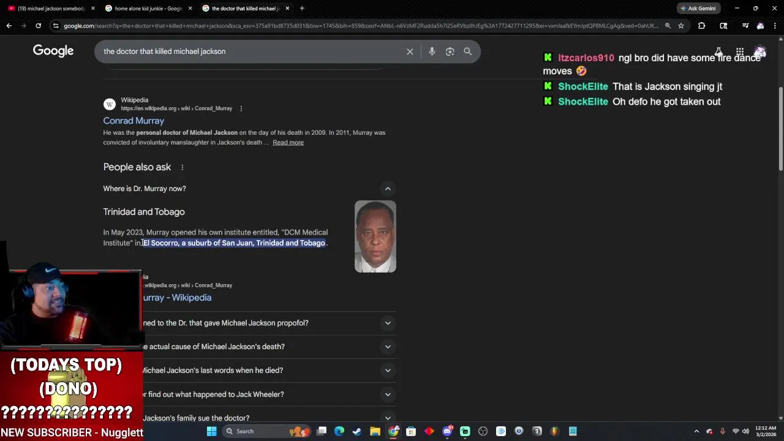Reload the current Google page
Image resolution: width=784 pixels, height=441 pixels.
38,26
